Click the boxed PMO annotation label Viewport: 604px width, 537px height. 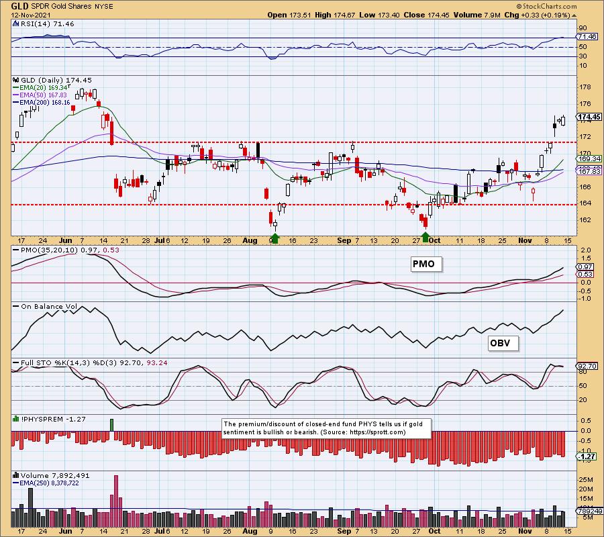(x=426, y=264)
